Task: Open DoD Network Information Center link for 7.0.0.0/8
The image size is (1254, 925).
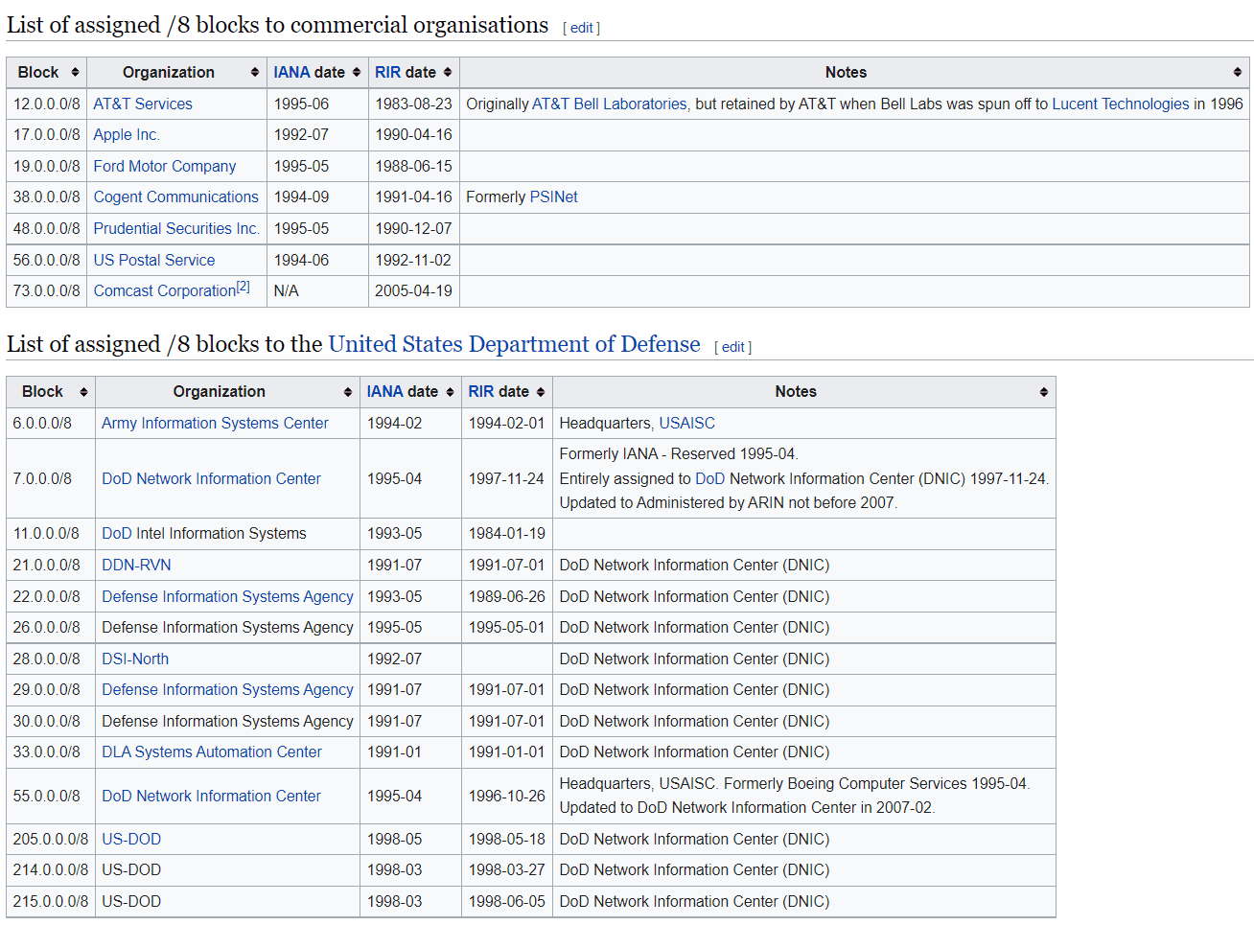Action: point(211,479)
